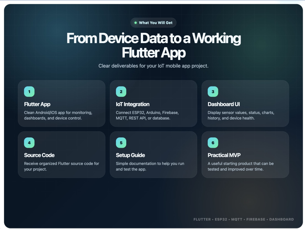Screen dimensions: 305x229
Task: Select the "Practical MVP" card title
Action: (224, 155)
